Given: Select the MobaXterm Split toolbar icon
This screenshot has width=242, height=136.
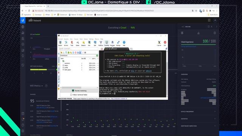Looking at the screenshot, I should click(95, 43).
